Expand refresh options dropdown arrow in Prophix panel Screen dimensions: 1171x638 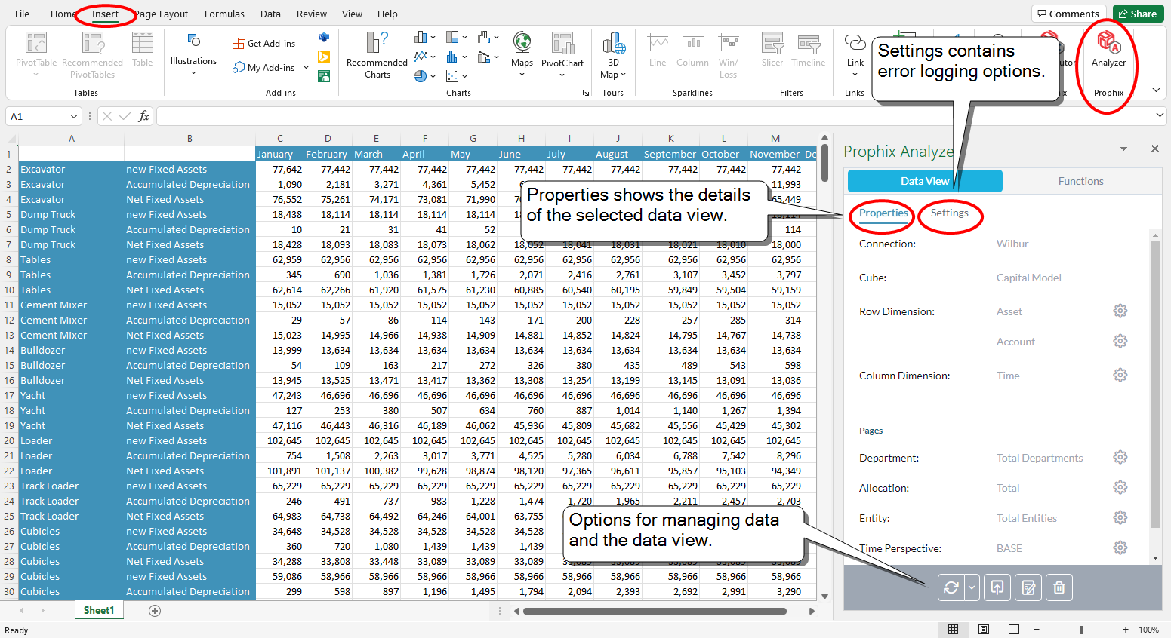[972, 587]
